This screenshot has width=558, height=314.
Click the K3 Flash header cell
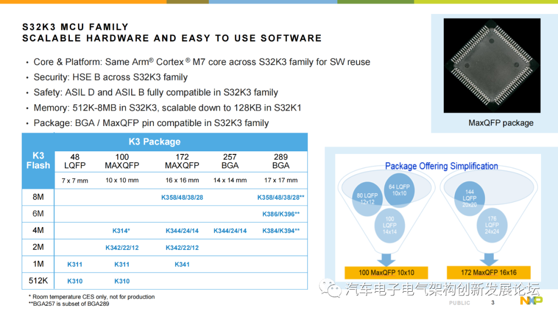(x=38, y=161)
